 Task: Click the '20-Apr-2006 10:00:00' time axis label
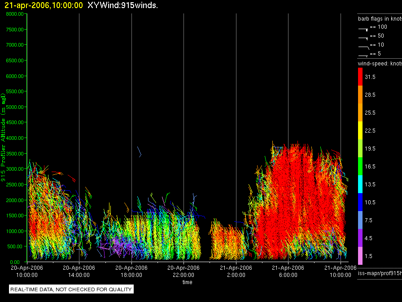27,271
